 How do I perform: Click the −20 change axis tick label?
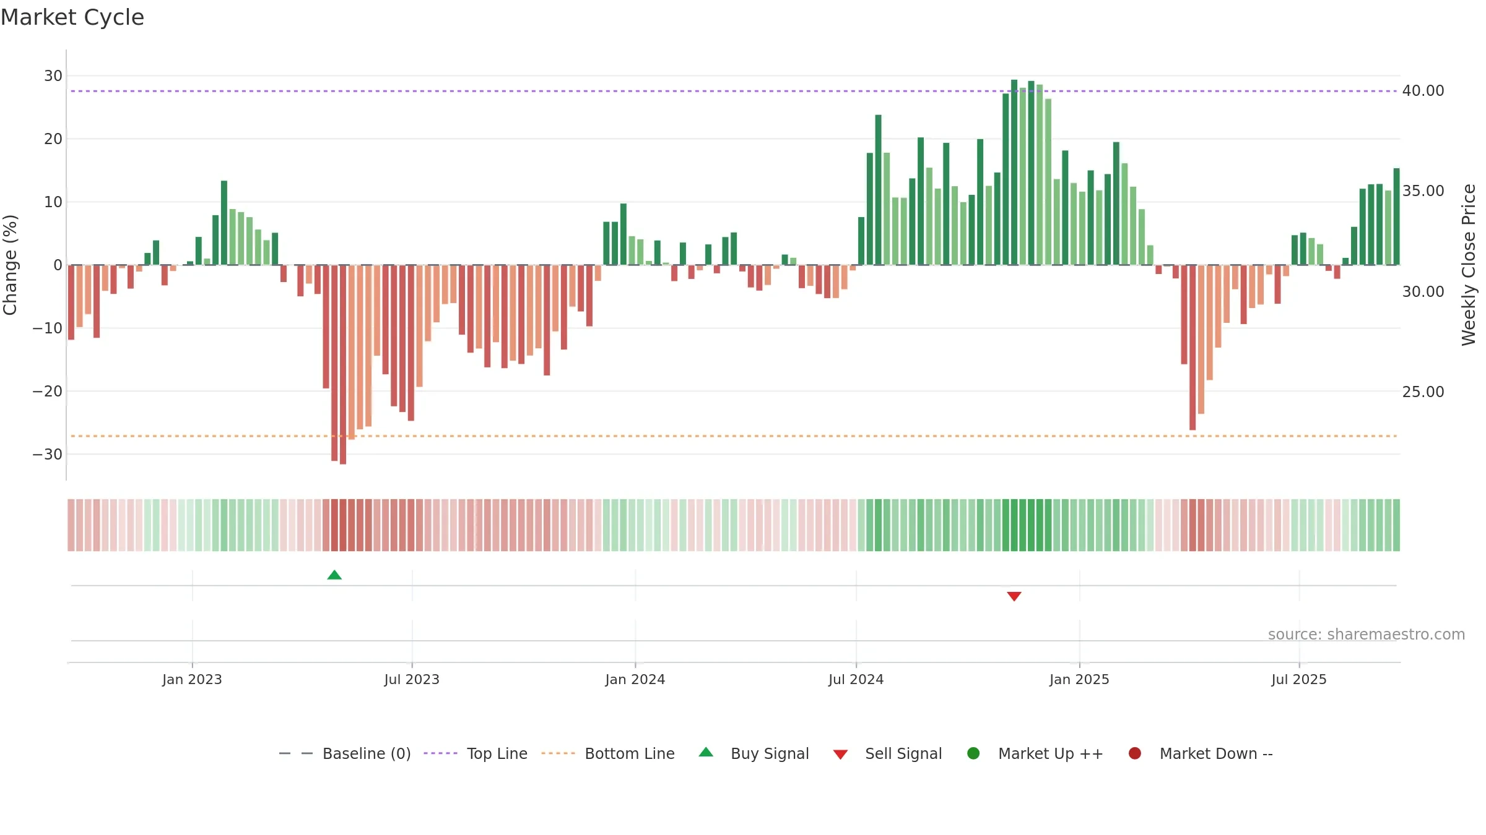48,392
